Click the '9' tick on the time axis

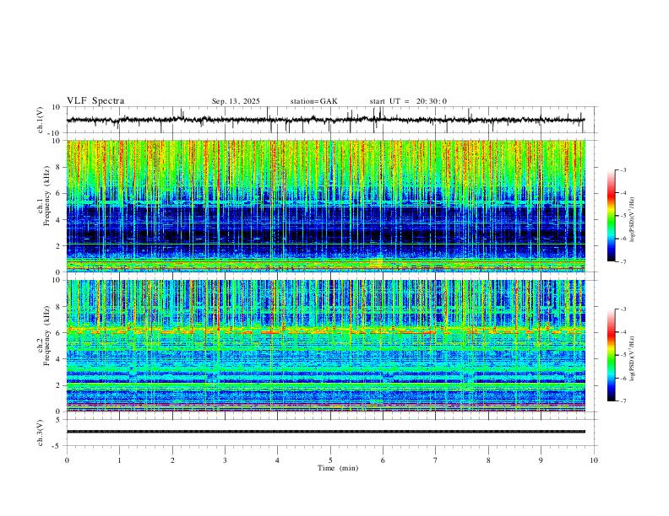point(541,460)
